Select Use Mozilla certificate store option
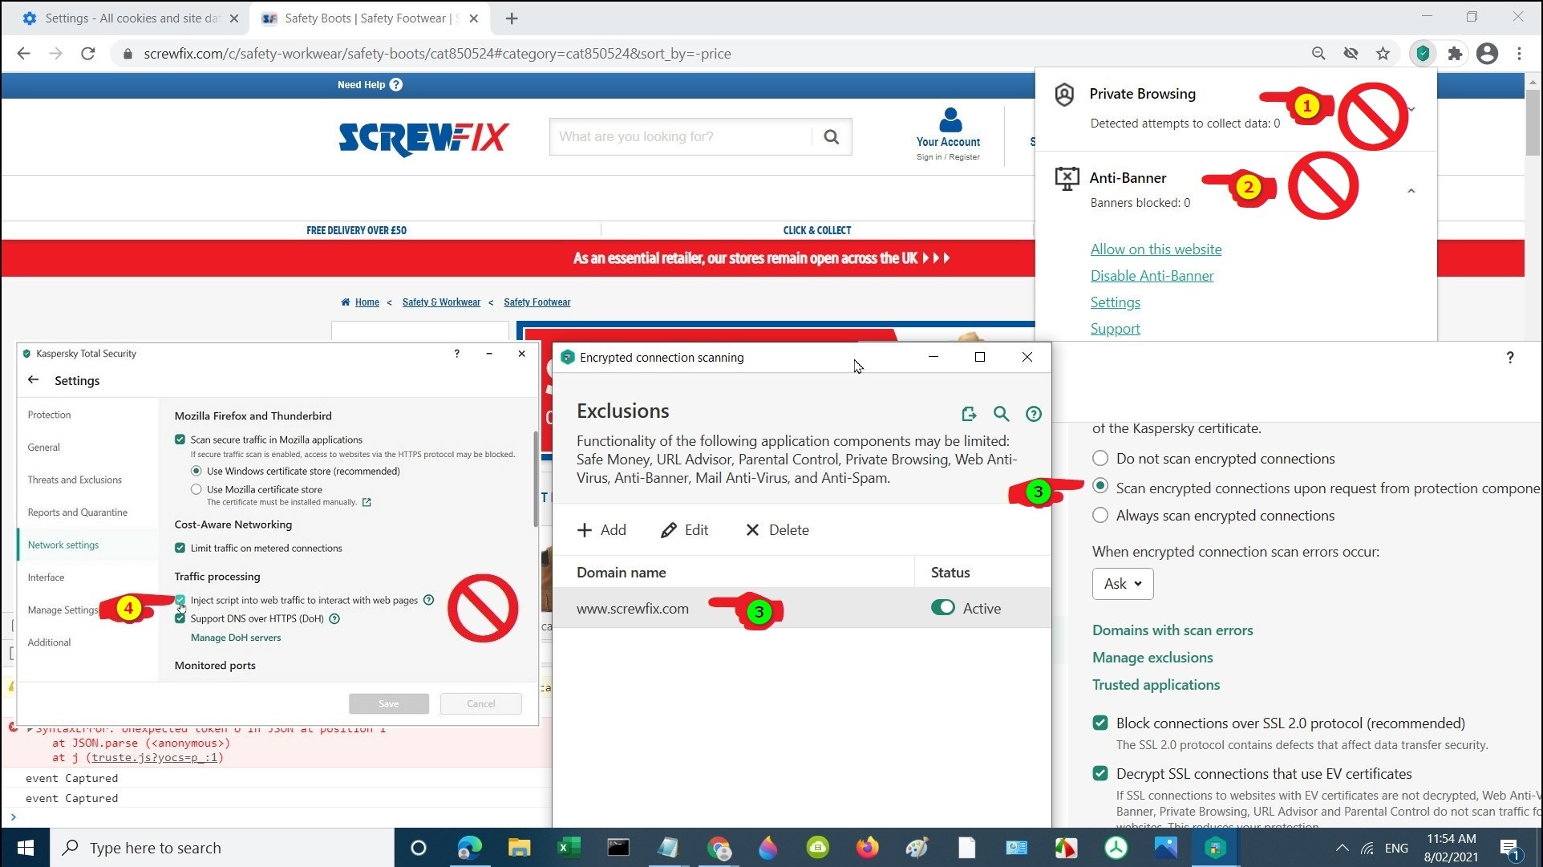The image size is (1543, 867). coord(196,489)
